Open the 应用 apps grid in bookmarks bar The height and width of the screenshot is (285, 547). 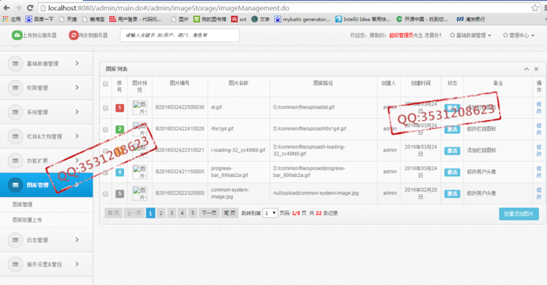click(x=12, y=19)
